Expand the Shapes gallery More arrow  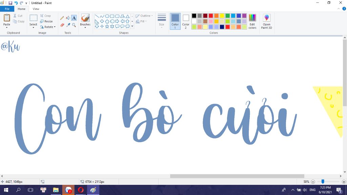[x=132, y=26]
